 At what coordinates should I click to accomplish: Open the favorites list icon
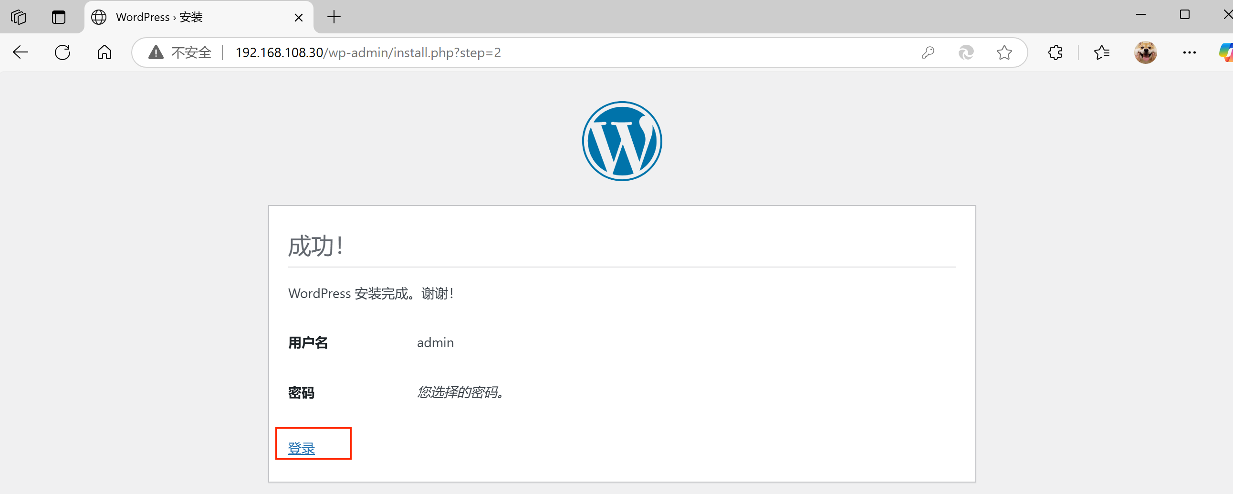pyautogui.click(x=1102, y=52)
